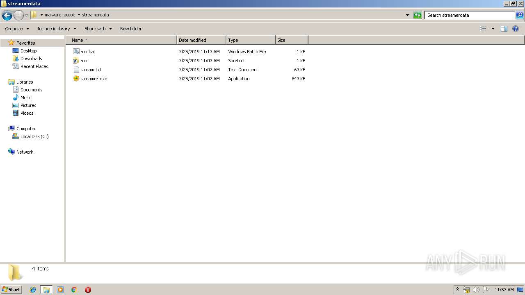Image resolution: width=525 pixels, height=295 pixels.
Task: Click the 7/25/2019 11:13 AM date cell
Action: (199, 52)
